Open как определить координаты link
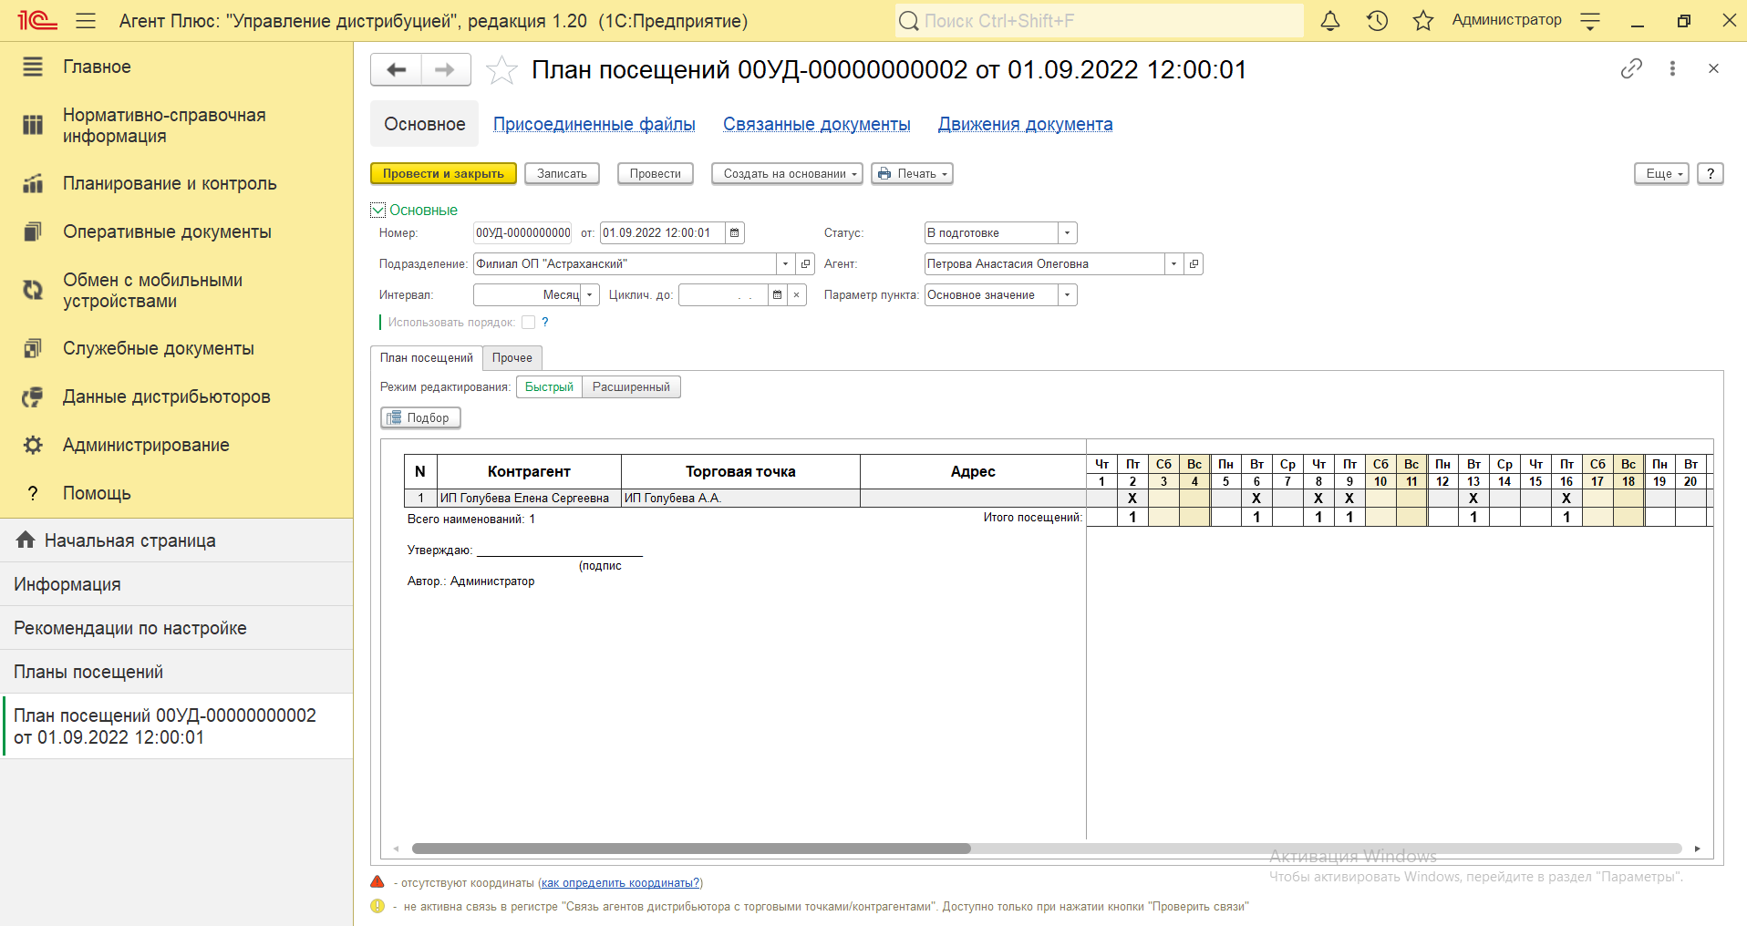1747x926 pixels. tap(621, 882)
